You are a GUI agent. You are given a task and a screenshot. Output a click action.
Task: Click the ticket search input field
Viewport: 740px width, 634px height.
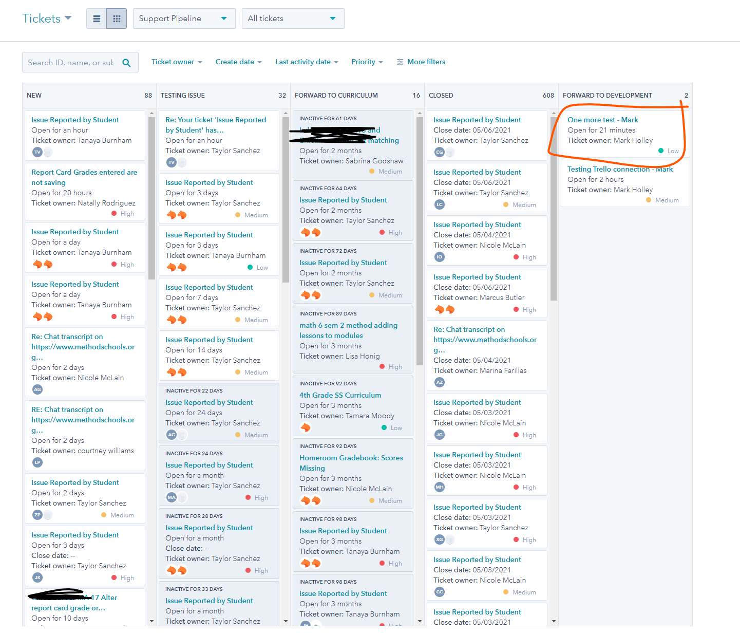pyautogui.click(x=71, y=63)
